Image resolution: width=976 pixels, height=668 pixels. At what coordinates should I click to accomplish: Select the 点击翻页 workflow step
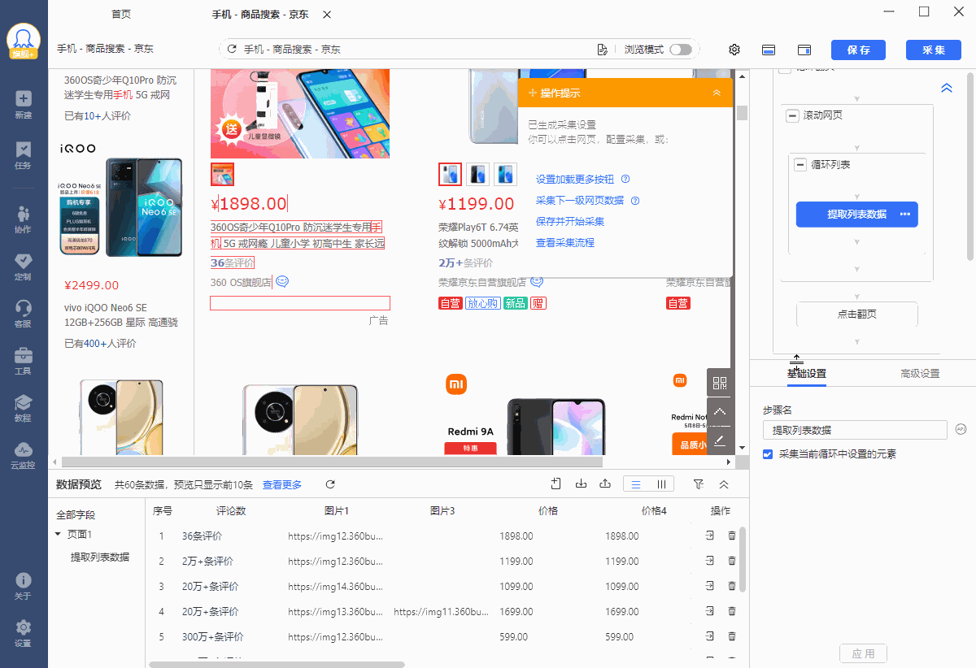pos(857,314)
